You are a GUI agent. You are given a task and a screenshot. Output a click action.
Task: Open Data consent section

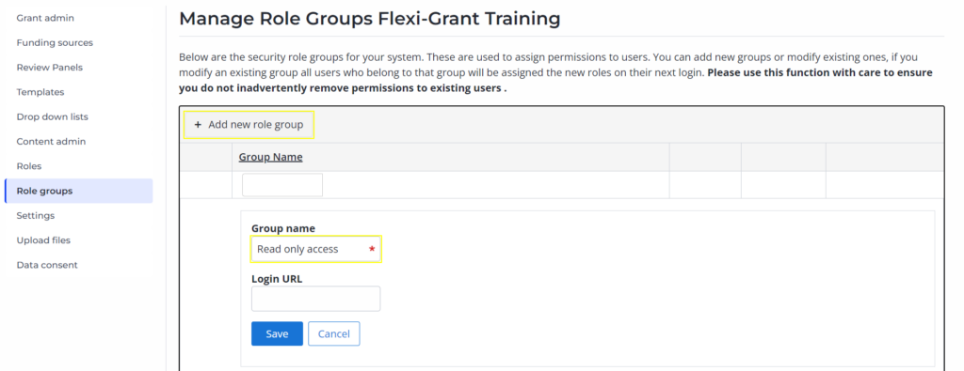point(47,265)
